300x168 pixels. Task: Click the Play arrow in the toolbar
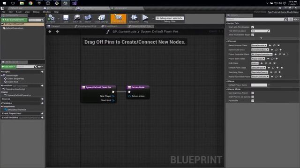tap(145, 19)
